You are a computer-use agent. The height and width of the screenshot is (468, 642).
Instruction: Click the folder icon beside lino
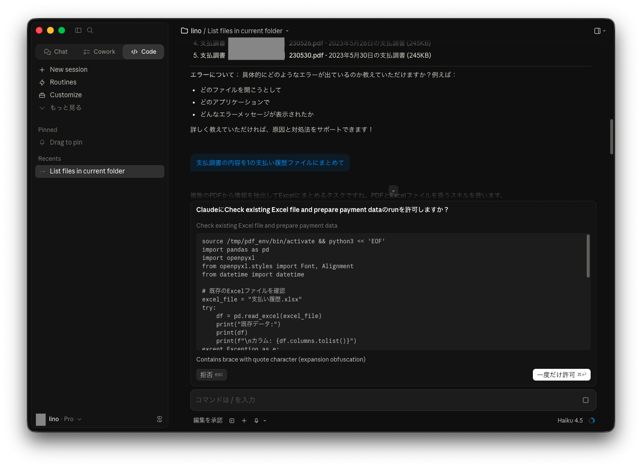point(184,31)
